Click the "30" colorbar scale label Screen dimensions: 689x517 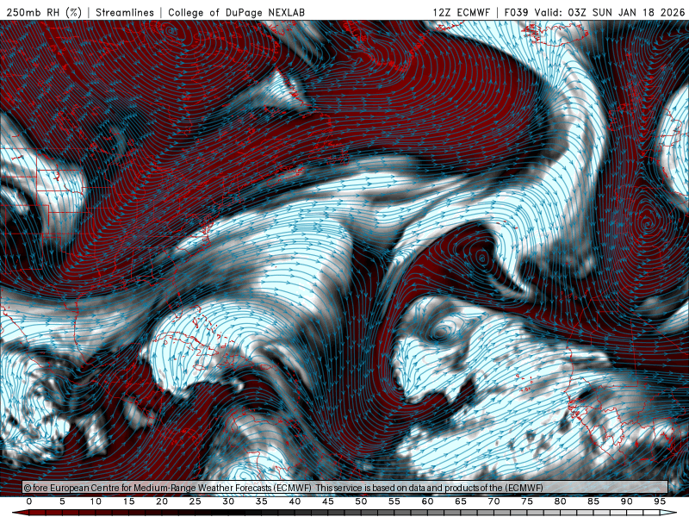(228, 501)
